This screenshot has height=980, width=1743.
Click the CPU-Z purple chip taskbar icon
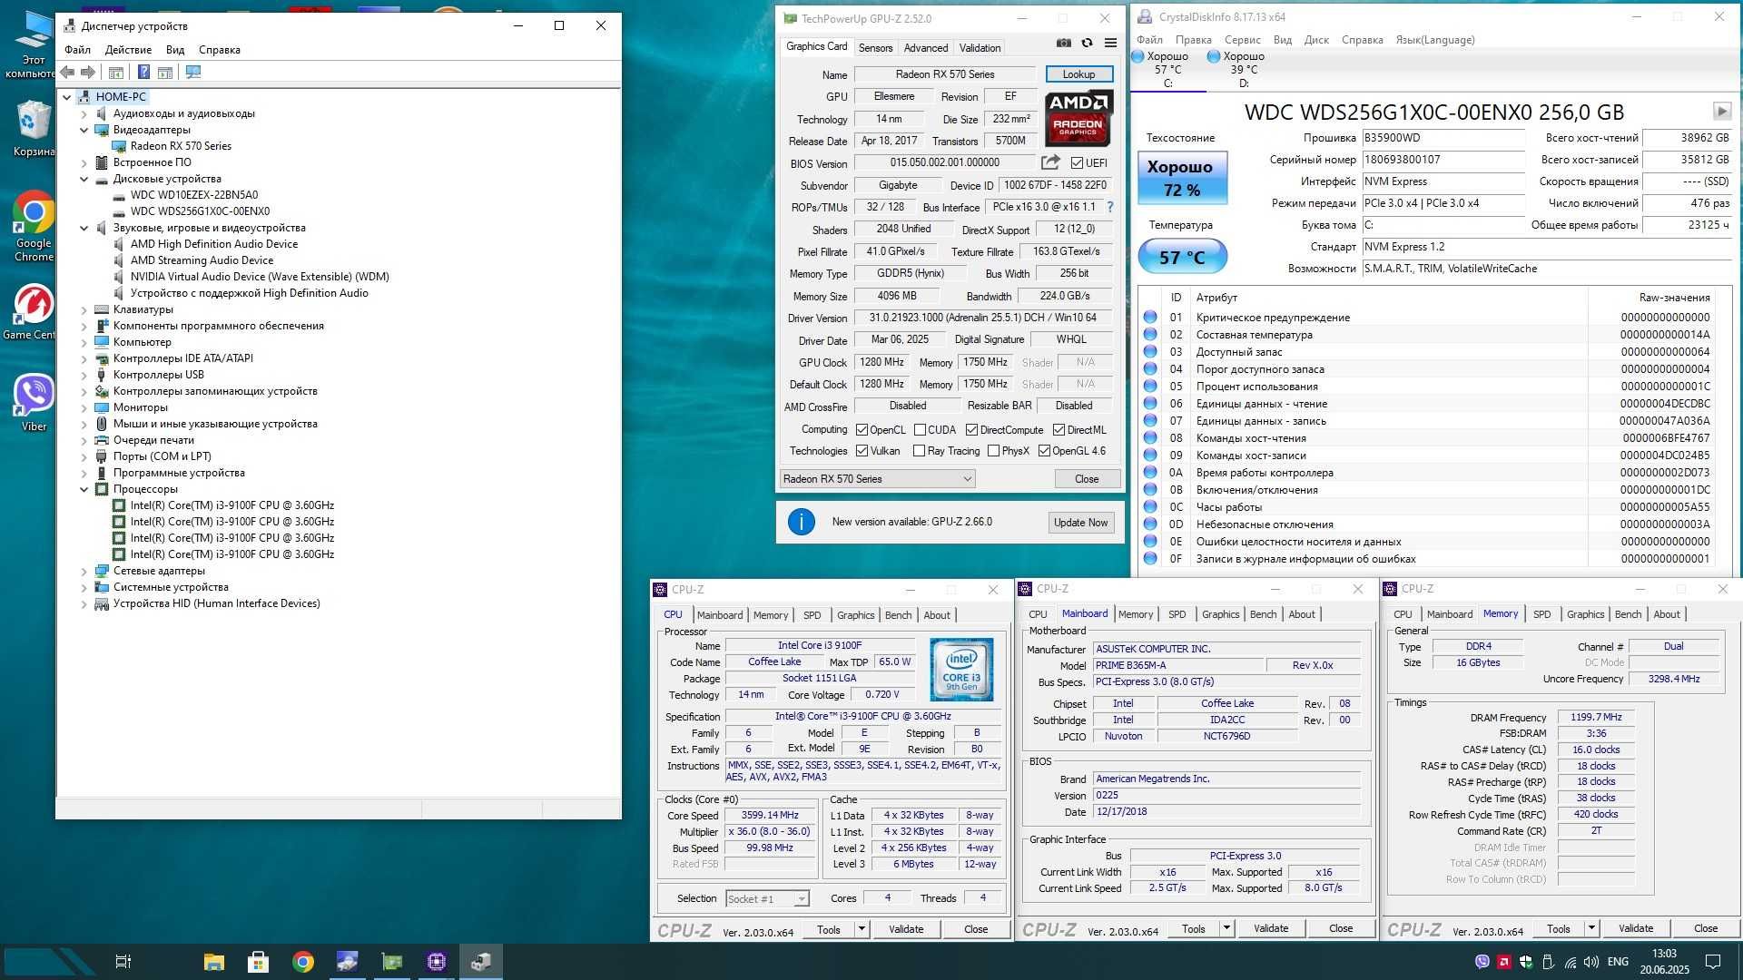437,962
